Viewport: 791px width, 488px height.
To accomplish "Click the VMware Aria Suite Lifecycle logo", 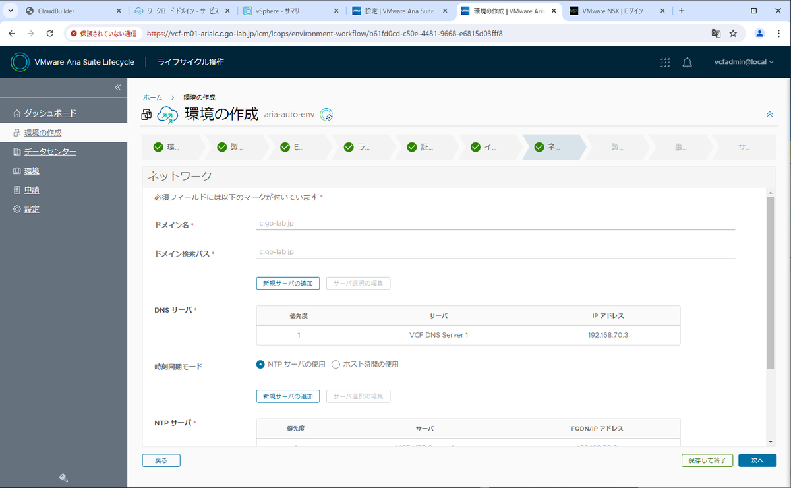I will 20,62.
